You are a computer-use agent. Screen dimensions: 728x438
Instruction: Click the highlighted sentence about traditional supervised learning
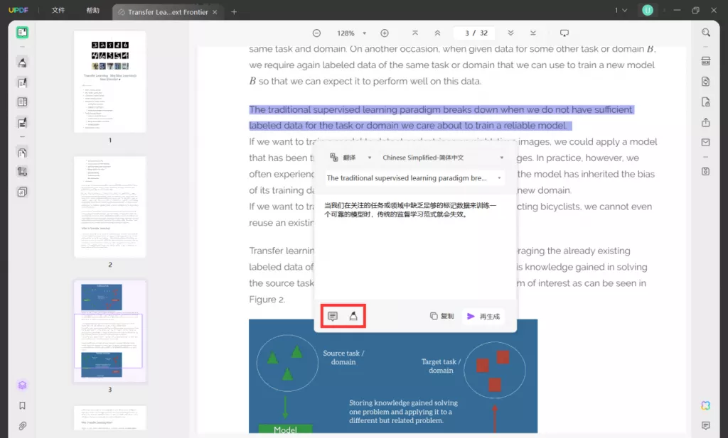pyautogui.click(x=441, y=117)
